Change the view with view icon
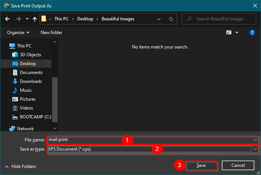The width and height of the screenshot is (261, 175). coord(229,33)
